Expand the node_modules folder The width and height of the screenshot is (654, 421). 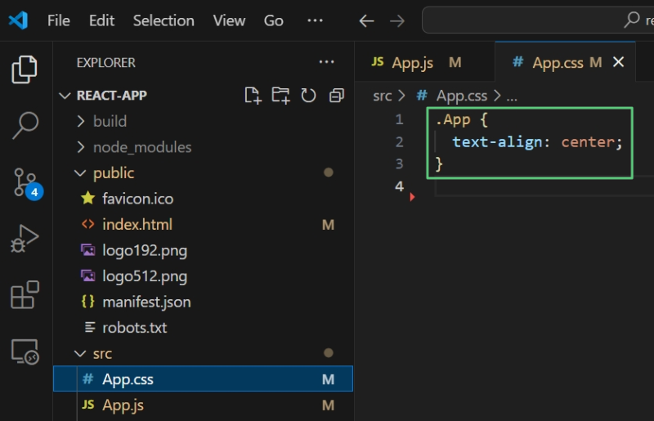coord(81,147)
